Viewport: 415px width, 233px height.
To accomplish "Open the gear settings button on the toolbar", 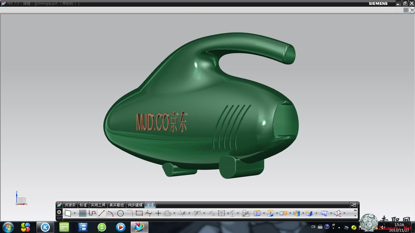I will click(59, 212).
